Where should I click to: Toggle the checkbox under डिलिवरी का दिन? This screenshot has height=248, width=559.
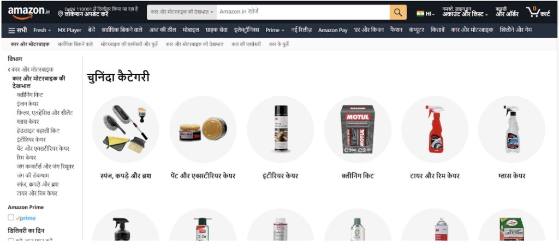[x=11, y=240]
